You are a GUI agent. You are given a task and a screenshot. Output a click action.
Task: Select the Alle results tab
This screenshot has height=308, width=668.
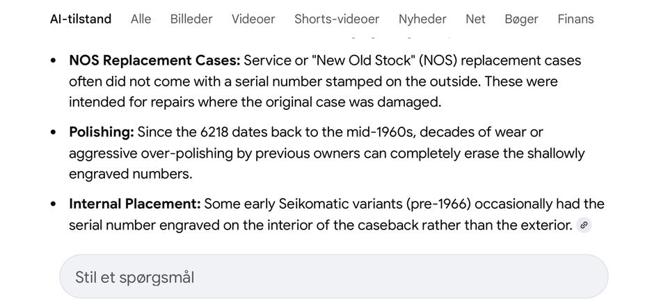(x=141, y=19)
